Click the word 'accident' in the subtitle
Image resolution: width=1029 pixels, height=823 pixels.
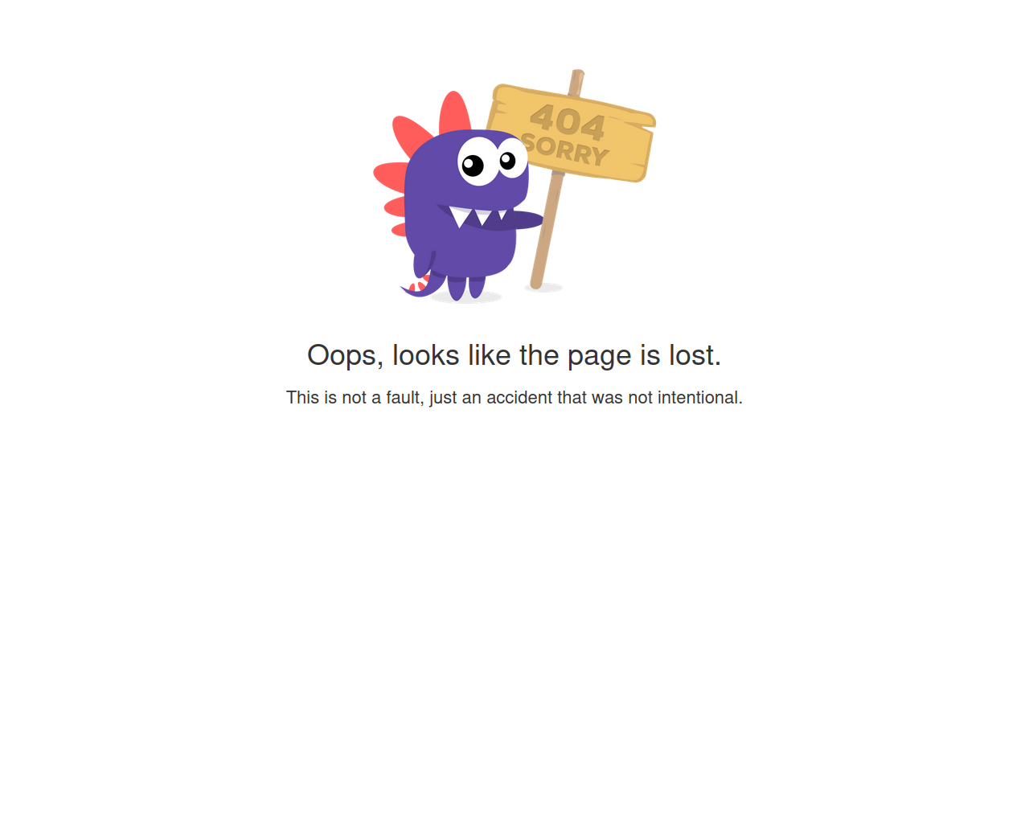[519, 398]
